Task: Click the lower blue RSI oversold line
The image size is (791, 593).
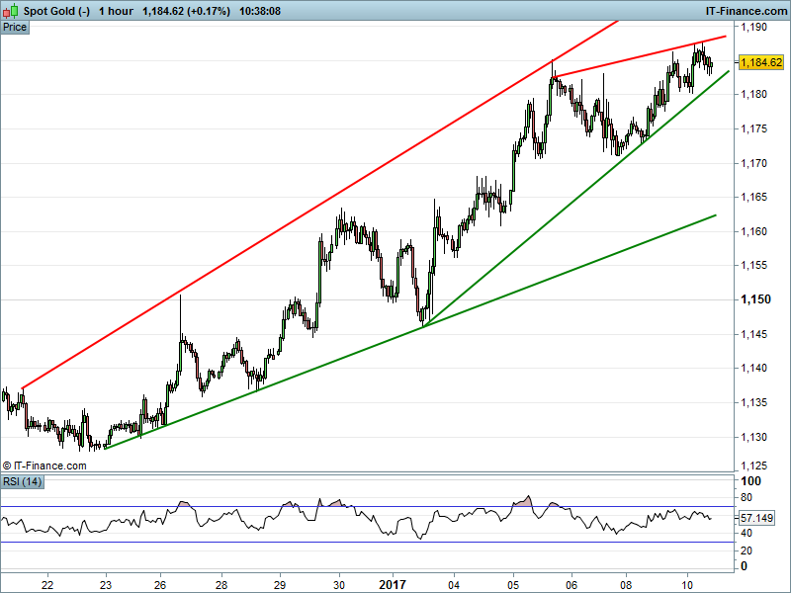Action: click(367, 542)
